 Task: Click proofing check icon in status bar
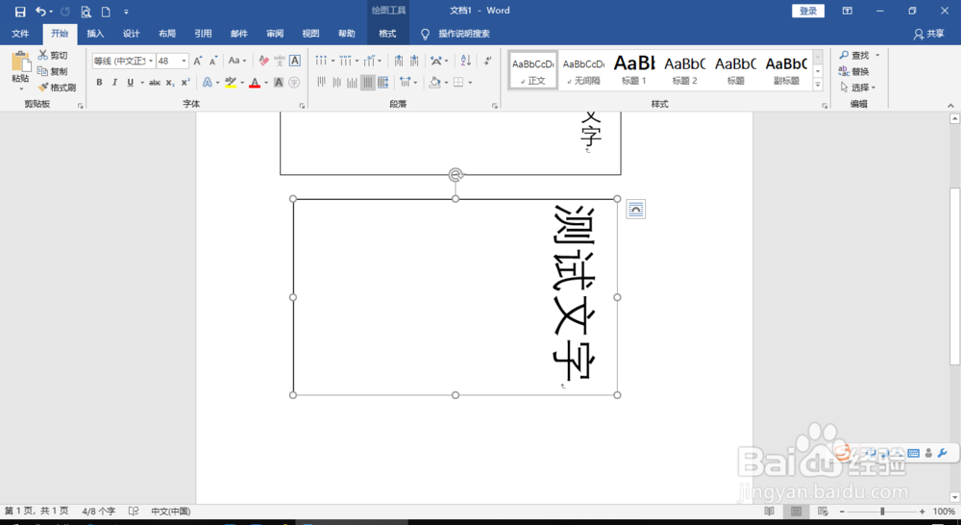point(133,511)
